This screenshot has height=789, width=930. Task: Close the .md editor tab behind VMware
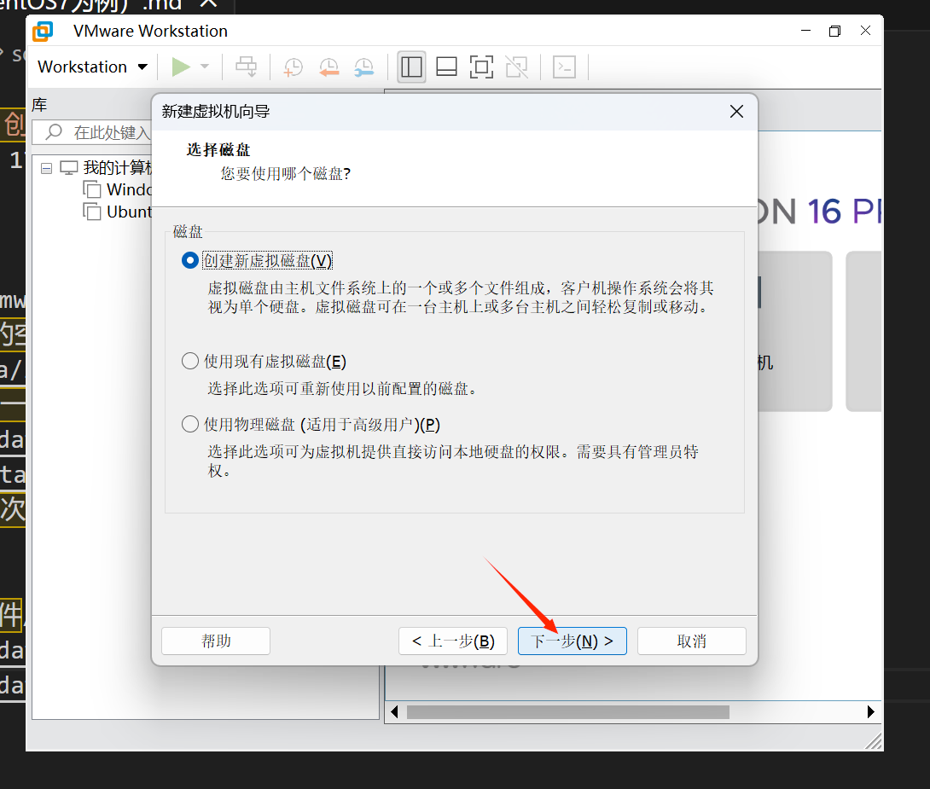(x=208, y=4)
